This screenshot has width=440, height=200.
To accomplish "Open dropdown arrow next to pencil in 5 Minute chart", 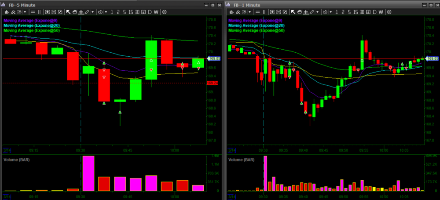I will (93, 12).
